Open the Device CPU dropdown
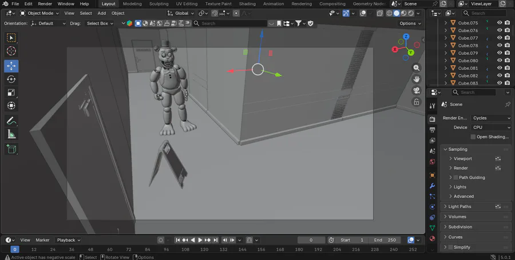This screenshot has height=260, width=515. pos(492,127)
